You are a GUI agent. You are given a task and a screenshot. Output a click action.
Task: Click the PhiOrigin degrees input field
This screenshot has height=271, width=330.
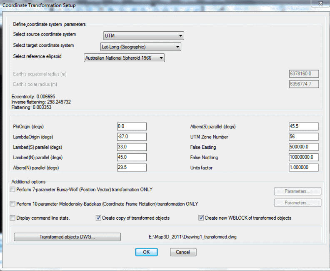[132, 126]
